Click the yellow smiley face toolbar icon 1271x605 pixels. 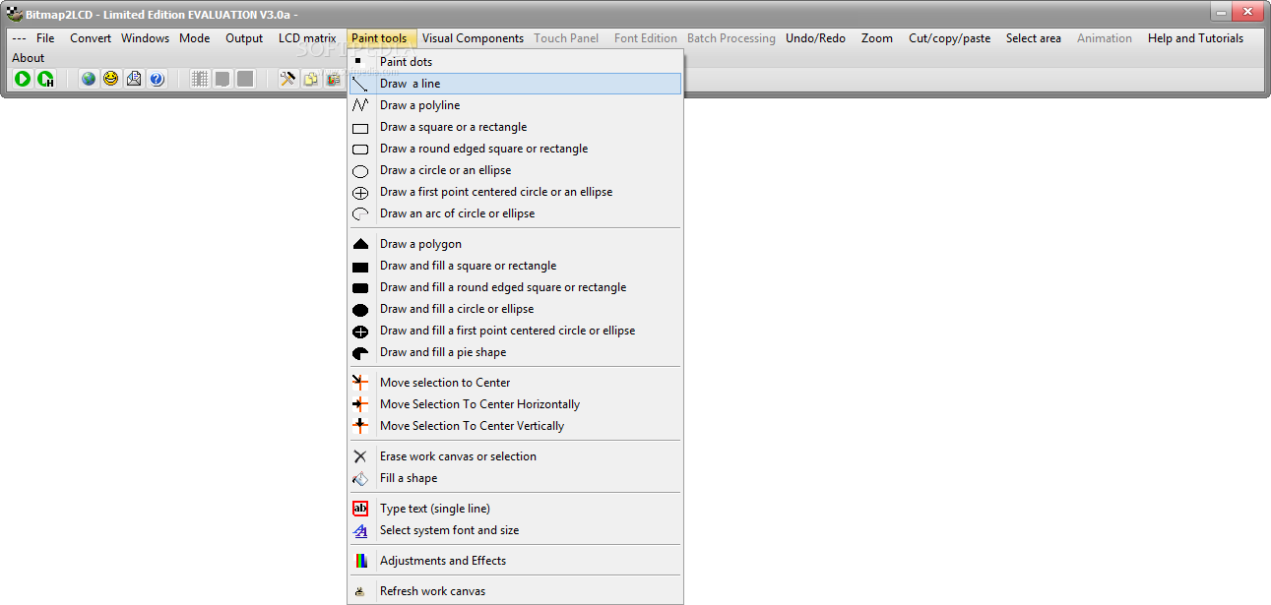[x=111, y=79]
